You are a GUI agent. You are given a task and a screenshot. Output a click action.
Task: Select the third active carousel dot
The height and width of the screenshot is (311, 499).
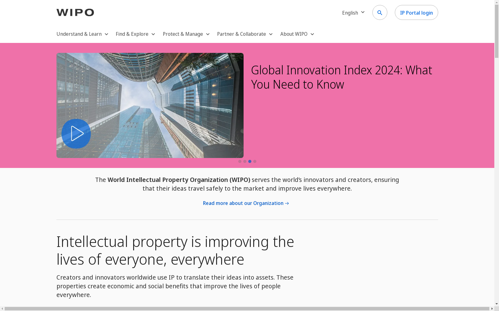(x=250, y=161)
